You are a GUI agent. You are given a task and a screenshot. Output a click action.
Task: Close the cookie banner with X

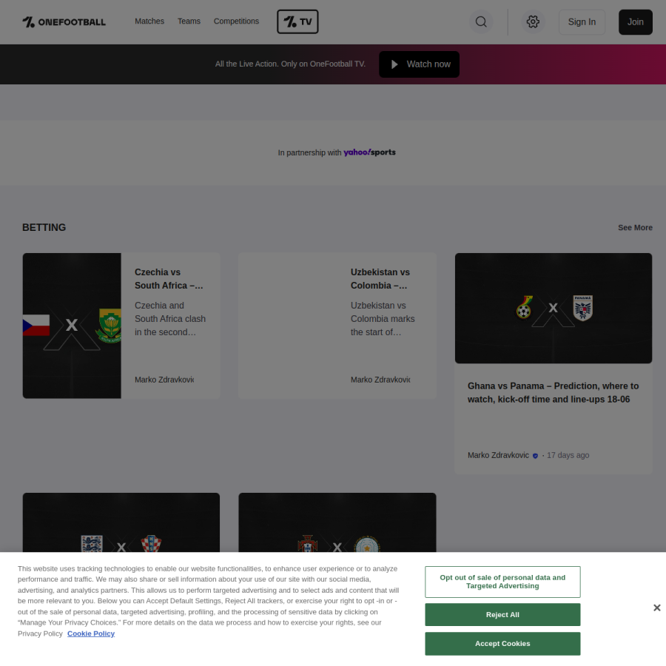pos(656,608)
